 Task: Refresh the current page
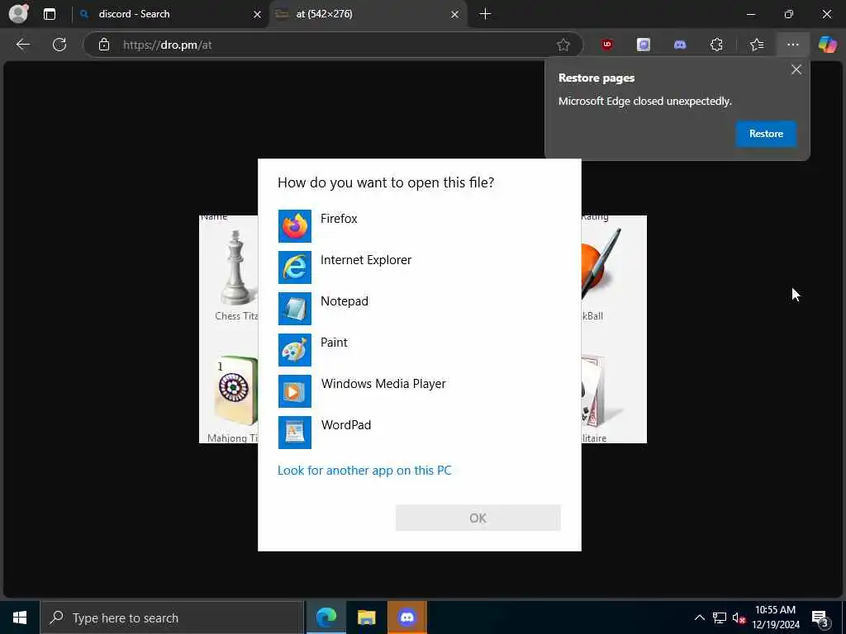[59, 45]
